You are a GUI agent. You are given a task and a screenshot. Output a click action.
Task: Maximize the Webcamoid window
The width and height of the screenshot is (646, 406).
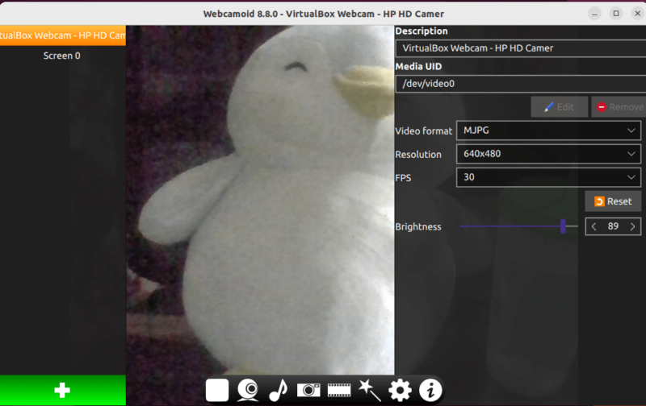(616, 14)
